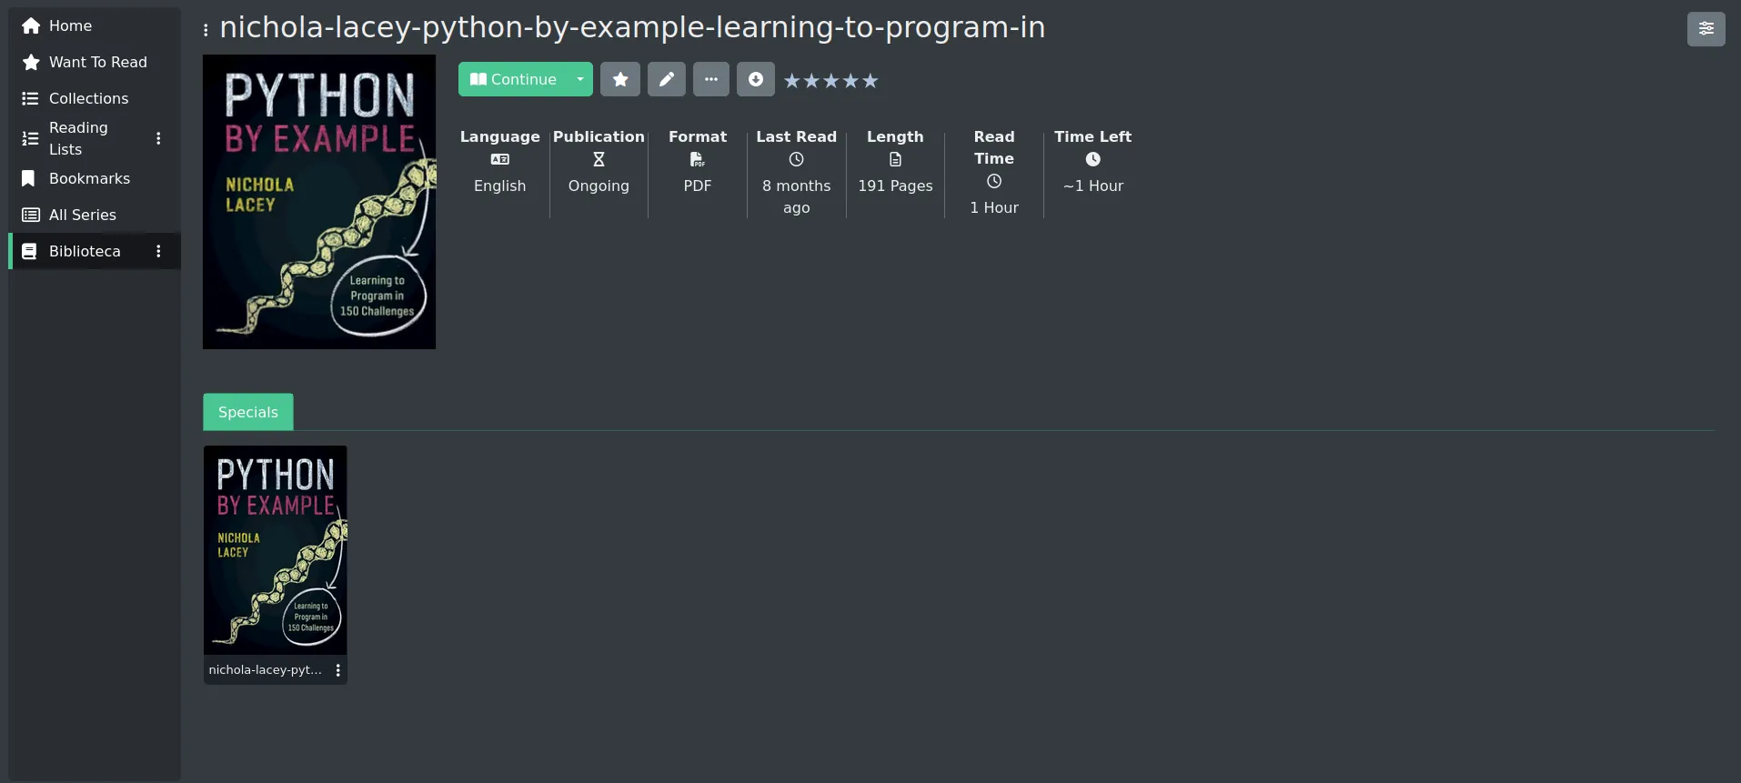The height and width of the screenshot is (783, 1741).
Task: Rate the series five stars
Action: (870, 81)
